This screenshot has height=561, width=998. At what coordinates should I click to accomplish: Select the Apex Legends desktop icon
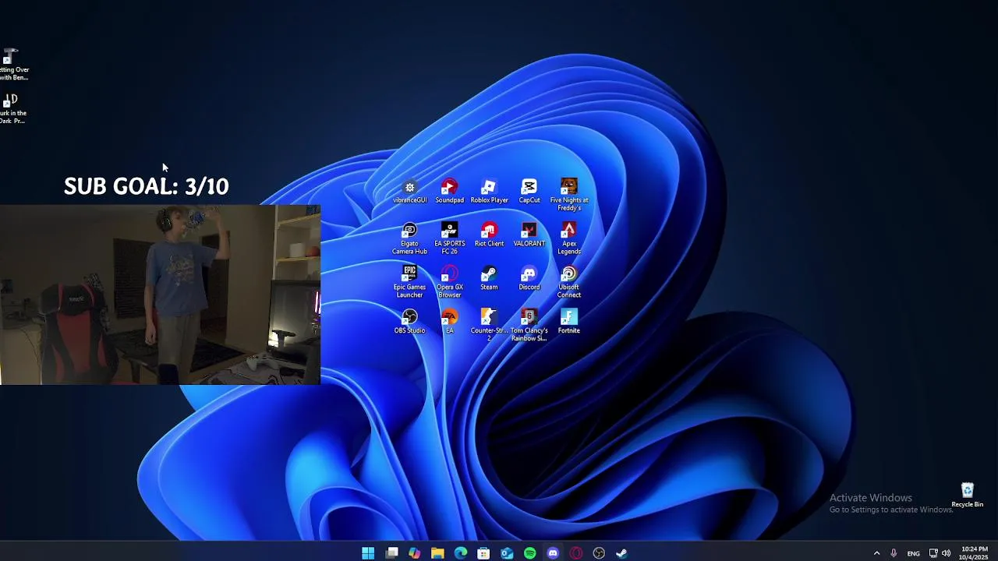click(569, 238)
